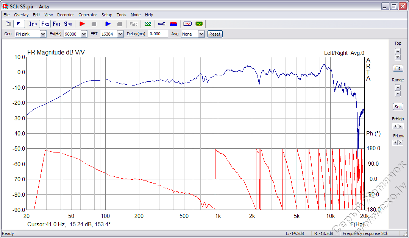The image size is (409, 238).
Task: Click the green oscilloscope icon
Action: point(199,24)
